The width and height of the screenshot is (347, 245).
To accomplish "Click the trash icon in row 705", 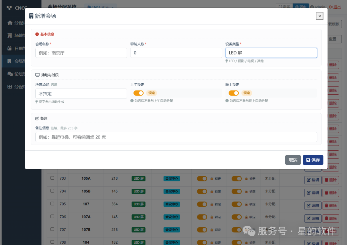I will point(326,205).
